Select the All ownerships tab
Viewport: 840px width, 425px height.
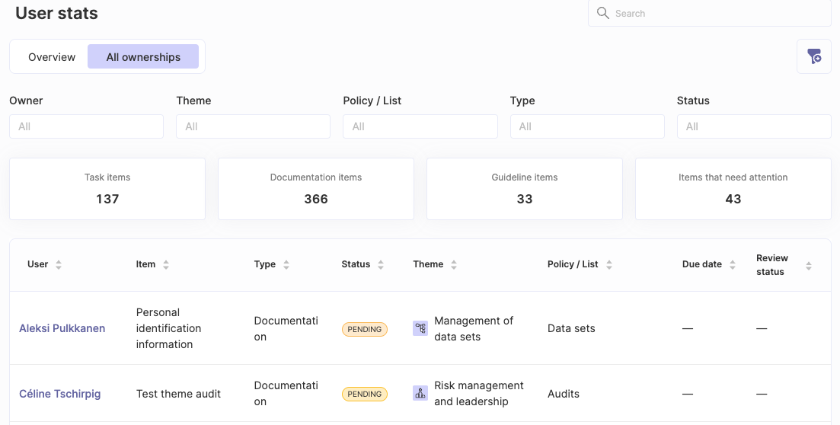[x=143, y=57]
